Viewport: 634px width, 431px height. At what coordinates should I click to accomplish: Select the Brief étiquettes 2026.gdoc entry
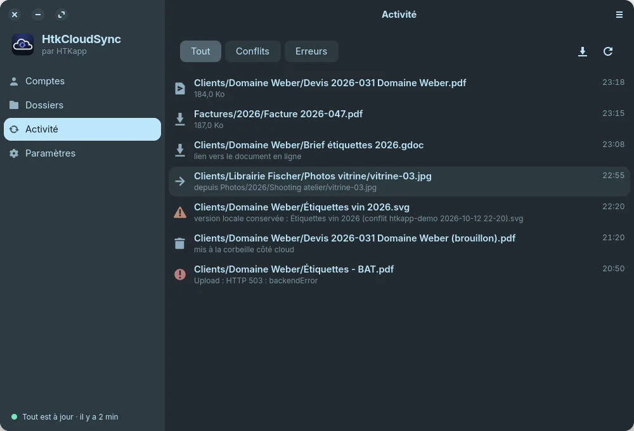coord(399,150)
